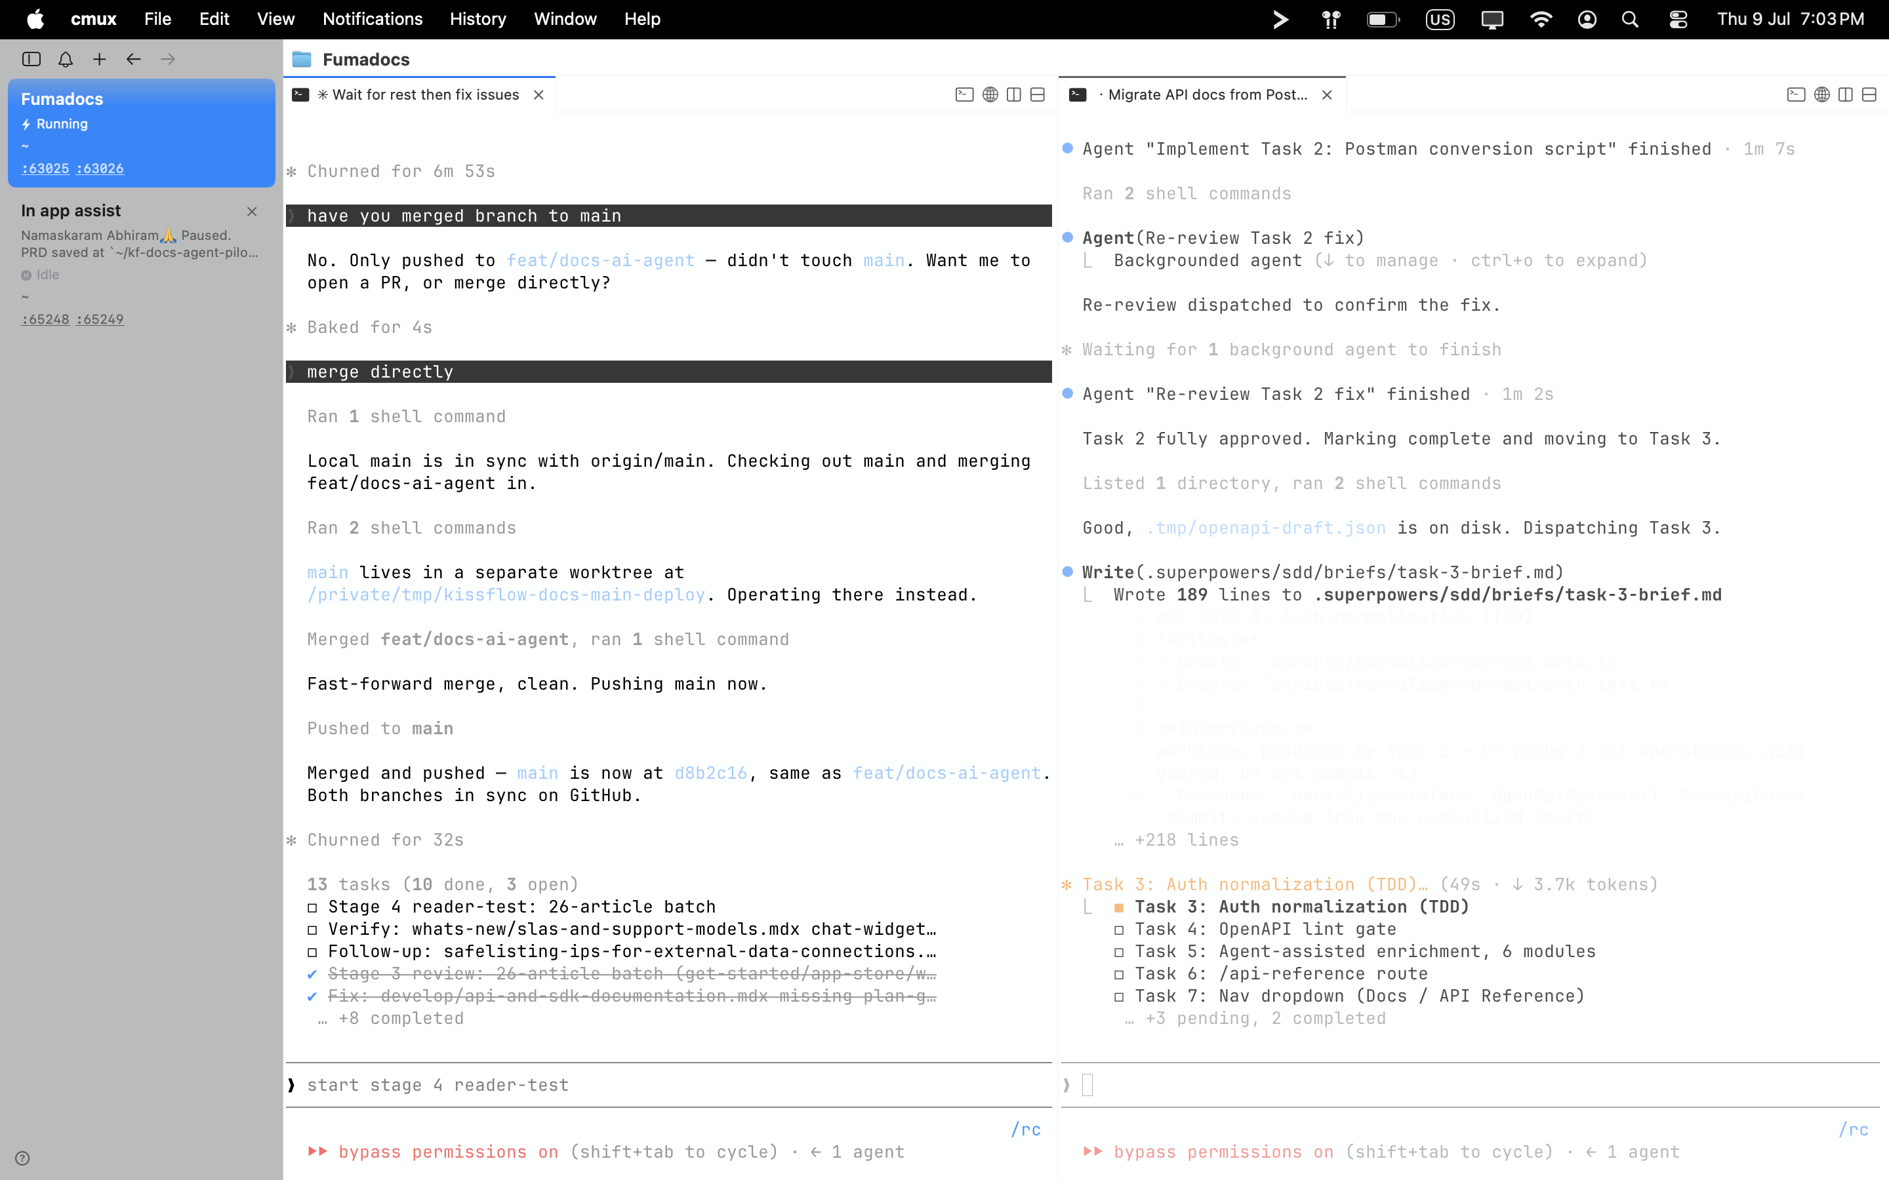Split right pane vertically icon
The width and height of the screenshot is (1889, 1180).
1845,94
